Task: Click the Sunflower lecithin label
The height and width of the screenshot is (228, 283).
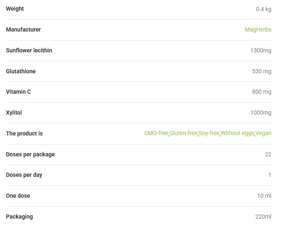Action: coord(29,50)
